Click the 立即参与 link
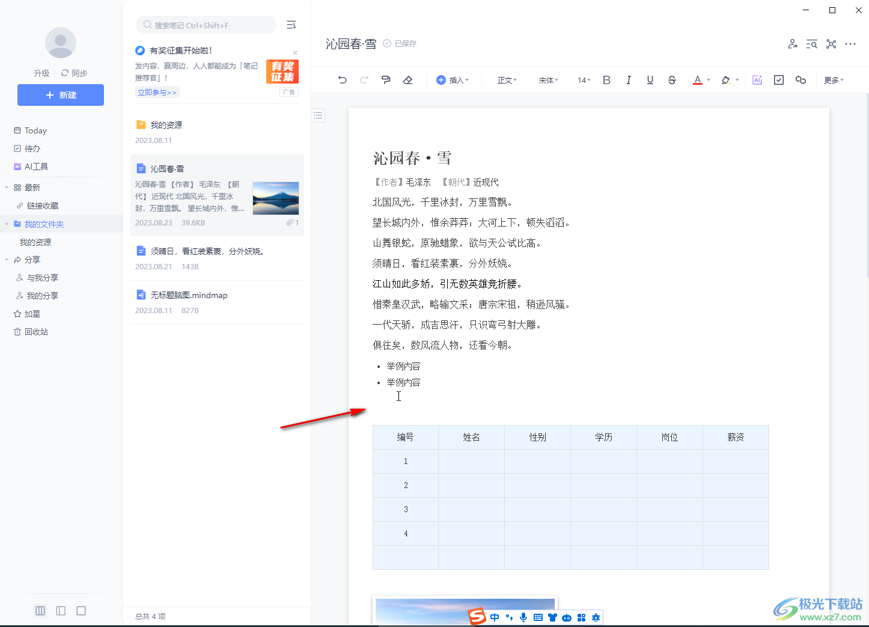 pyautogui.click(x=157, y=93)
